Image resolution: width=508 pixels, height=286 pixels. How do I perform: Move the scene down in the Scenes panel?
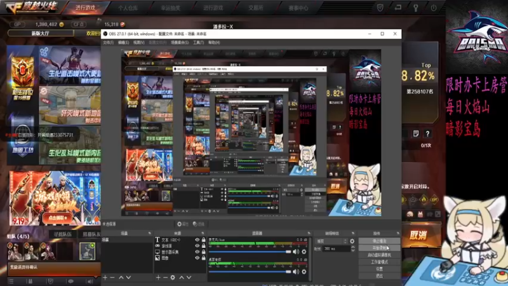pos(129,278)
